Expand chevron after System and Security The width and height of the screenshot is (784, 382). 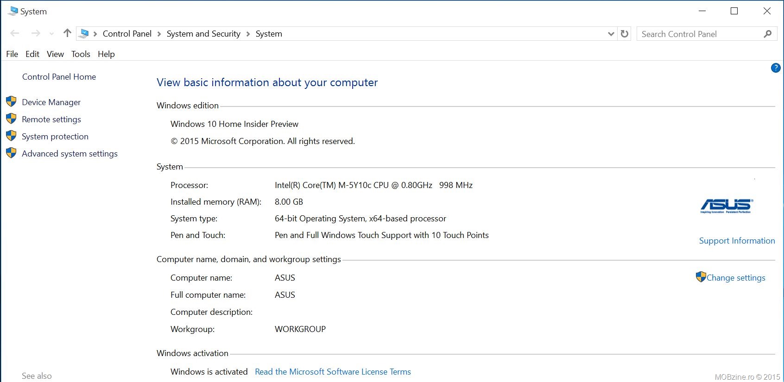[248, 34]
